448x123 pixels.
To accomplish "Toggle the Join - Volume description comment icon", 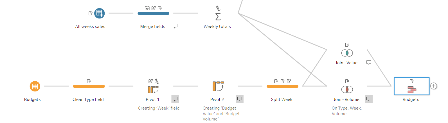I will [x=369, y=99].
